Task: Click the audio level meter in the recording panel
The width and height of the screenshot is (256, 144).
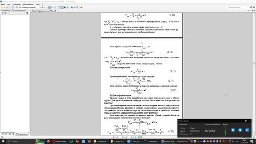Action: coord(225,131)
